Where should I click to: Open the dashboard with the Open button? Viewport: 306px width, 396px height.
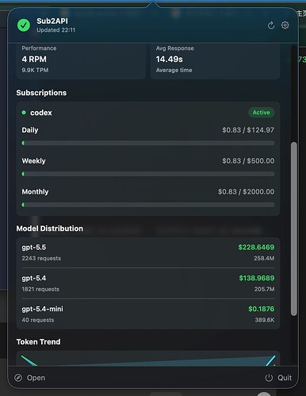pos(30,378)
